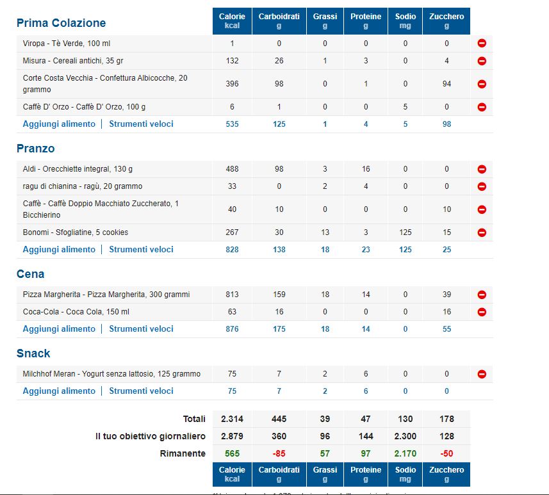Delete the Bonomi Sfogliatine entry
The width and height of the screenshot is (549, 495).
point(482,232)
